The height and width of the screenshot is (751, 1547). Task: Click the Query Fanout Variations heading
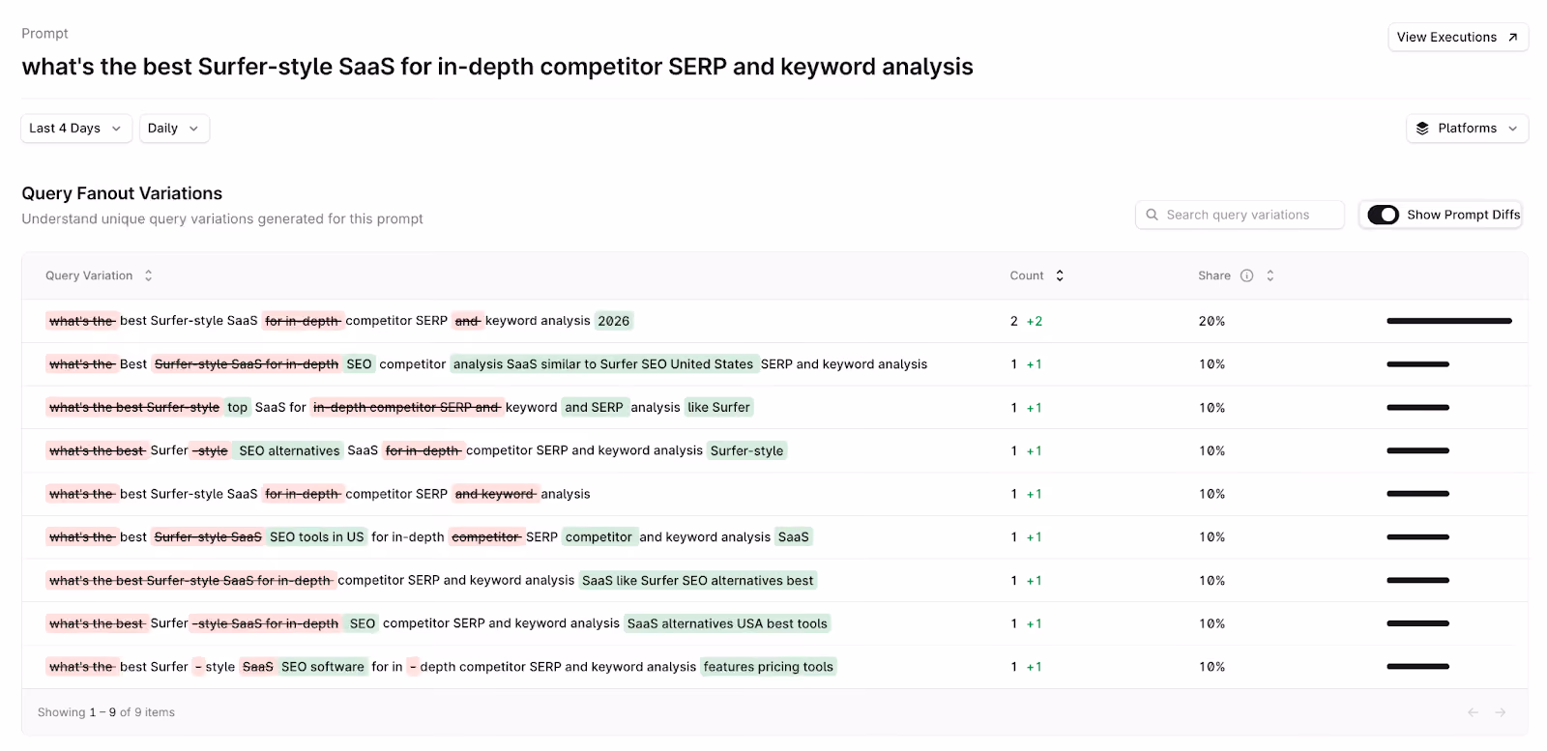point(122,193)
